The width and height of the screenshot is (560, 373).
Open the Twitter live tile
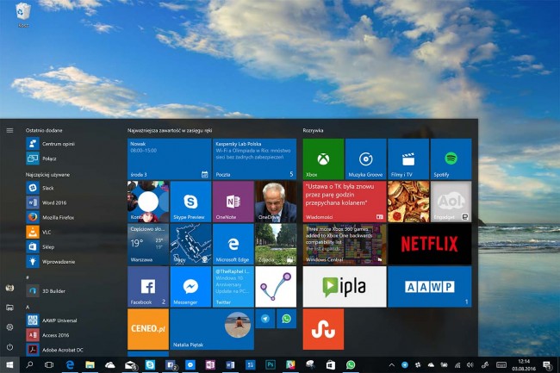[x=233, y=287]
